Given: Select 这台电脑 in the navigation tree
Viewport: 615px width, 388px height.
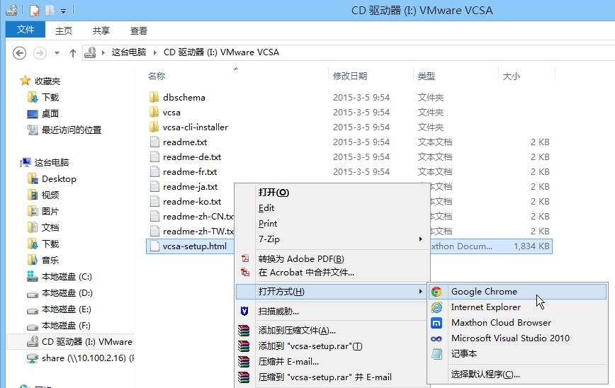Looking at the screenshot, I should (x=52, y=162).
